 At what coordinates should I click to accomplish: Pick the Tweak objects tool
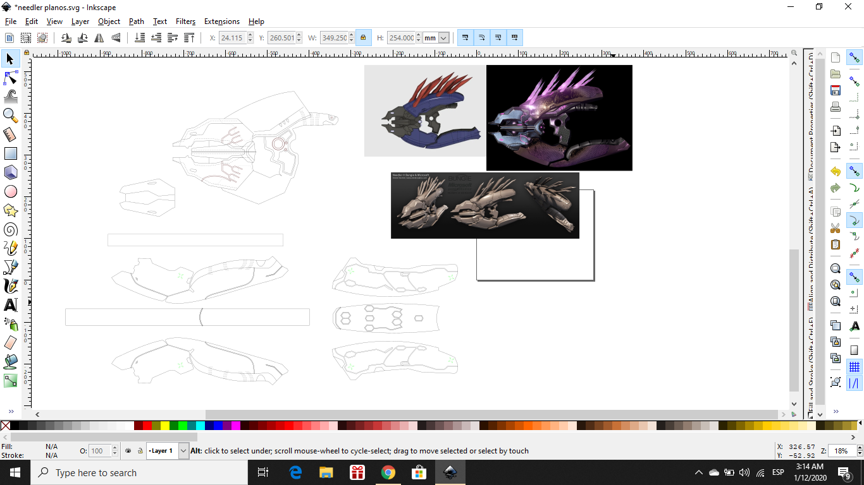click(x=10, y=96)
